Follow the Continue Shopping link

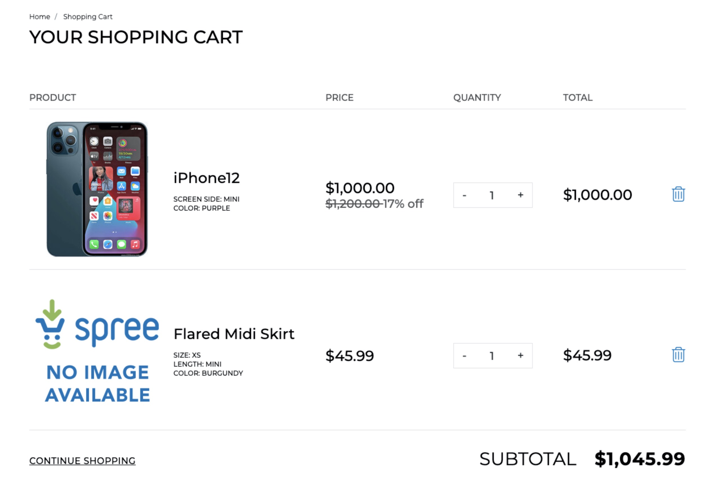coord(82,460)
